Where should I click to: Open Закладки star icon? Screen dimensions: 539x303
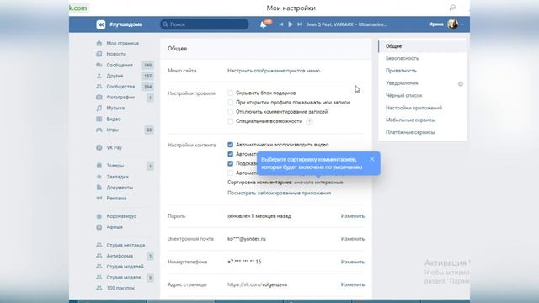[99, 177]
